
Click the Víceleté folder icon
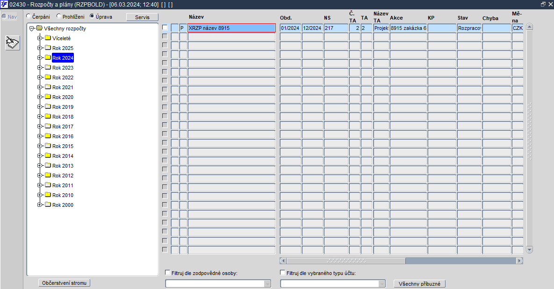click(48, 38)
